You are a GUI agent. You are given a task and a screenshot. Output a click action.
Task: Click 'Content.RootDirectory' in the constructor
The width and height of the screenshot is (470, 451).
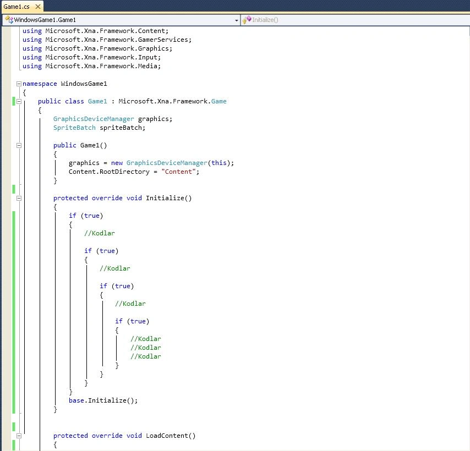(109, 172)
